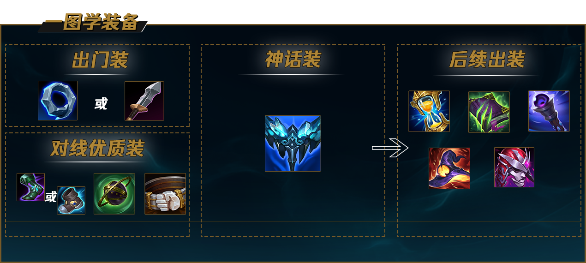Select the Giant's Belt fist icon
The height and width of the screenshot is (263, 586).
coord(165,194)
